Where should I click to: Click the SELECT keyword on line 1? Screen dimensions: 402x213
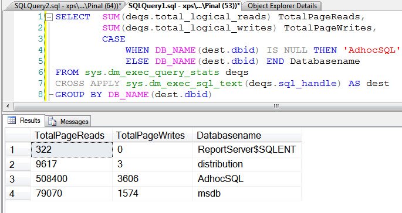pos(73,17)
